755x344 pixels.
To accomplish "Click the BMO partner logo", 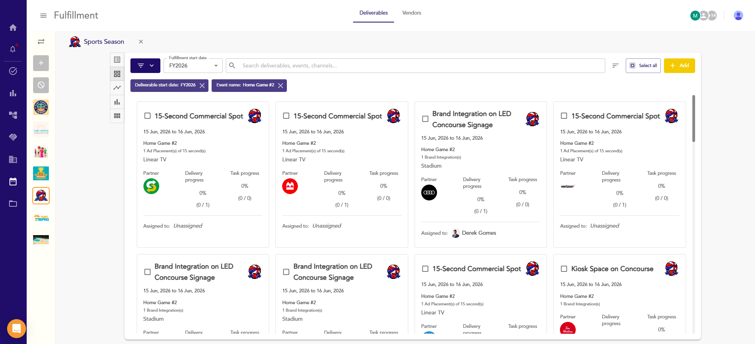I will pyautogui.click(x=290, y=186).
